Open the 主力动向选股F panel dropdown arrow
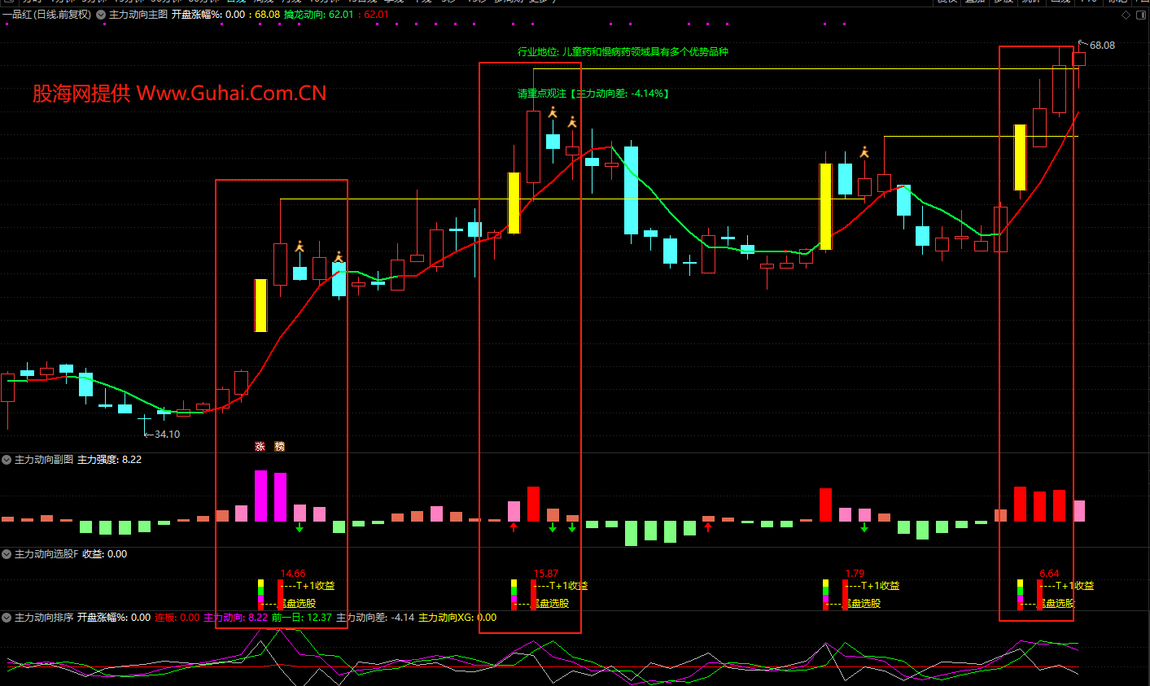 click(x=7, y=554)
